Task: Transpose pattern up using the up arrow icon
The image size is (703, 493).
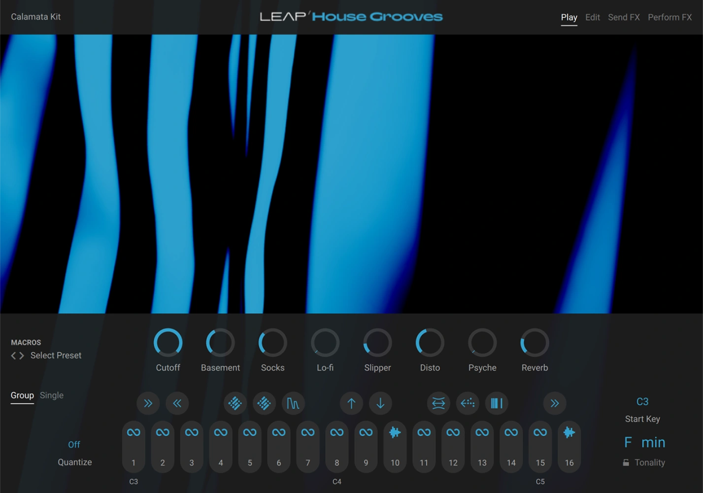Action: (351, 403)
